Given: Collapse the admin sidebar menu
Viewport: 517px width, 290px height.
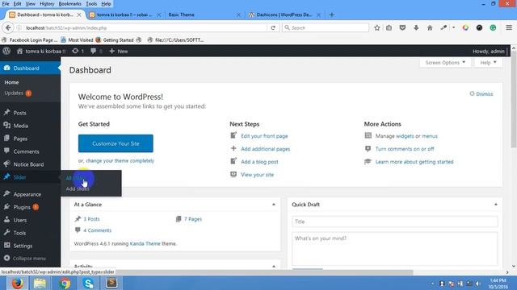Looking at the screenshot, I should pyautogui.click(x=25, y=258).
